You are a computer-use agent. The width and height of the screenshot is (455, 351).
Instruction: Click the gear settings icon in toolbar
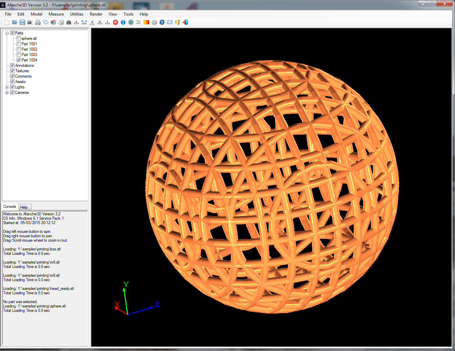pos(154,22)
